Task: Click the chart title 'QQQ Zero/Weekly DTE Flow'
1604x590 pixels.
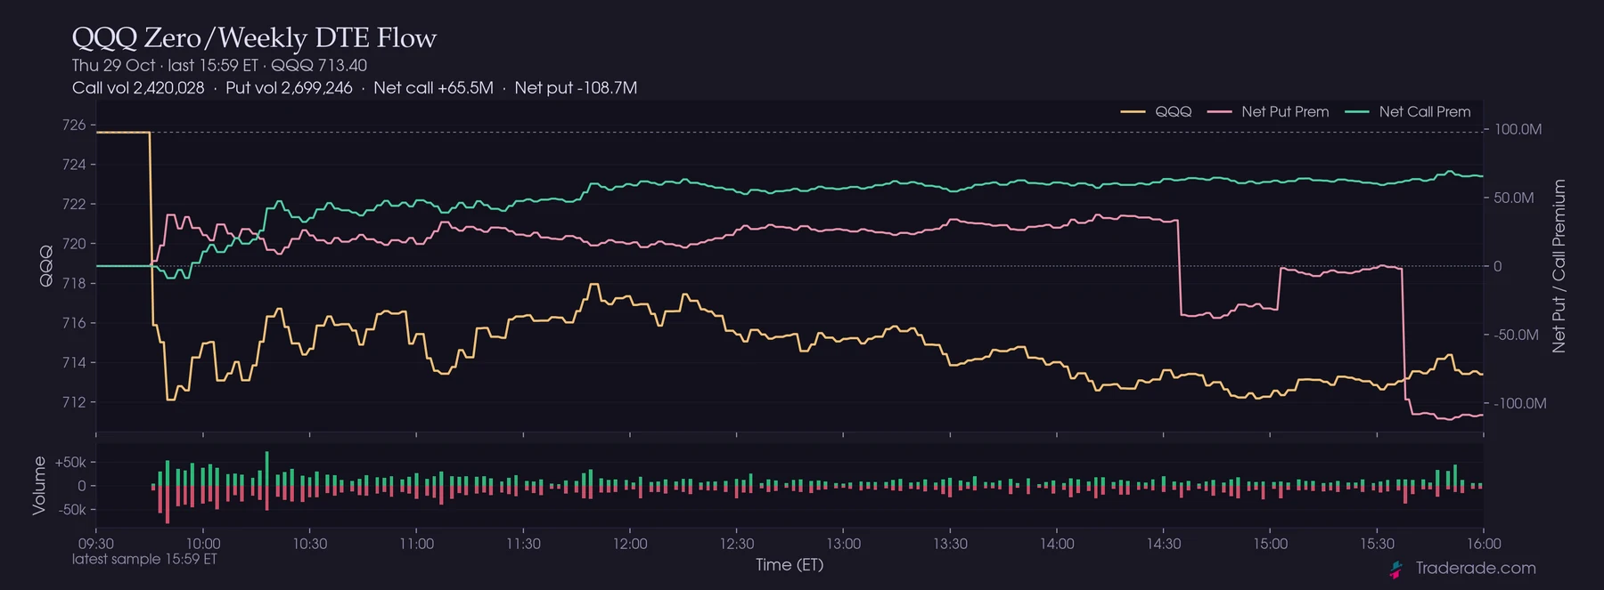Action: [x=254, y=37]
